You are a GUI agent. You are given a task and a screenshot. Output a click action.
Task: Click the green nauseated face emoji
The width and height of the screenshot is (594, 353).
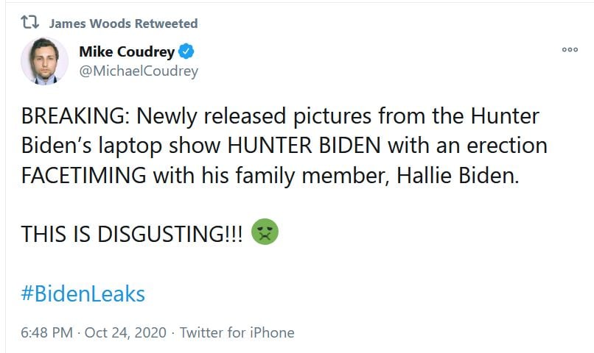click(x=265, y=232)
